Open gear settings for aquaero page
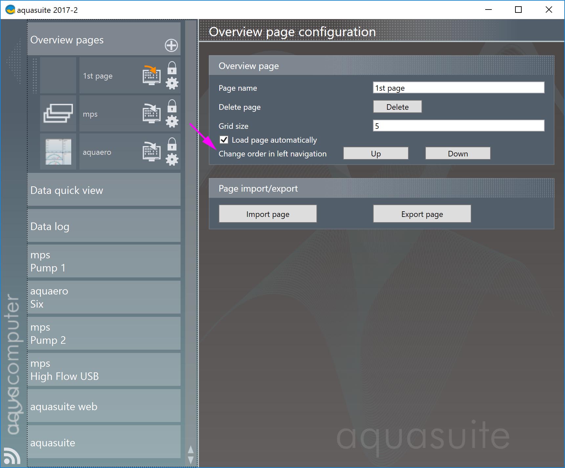 tap(172, 160)
